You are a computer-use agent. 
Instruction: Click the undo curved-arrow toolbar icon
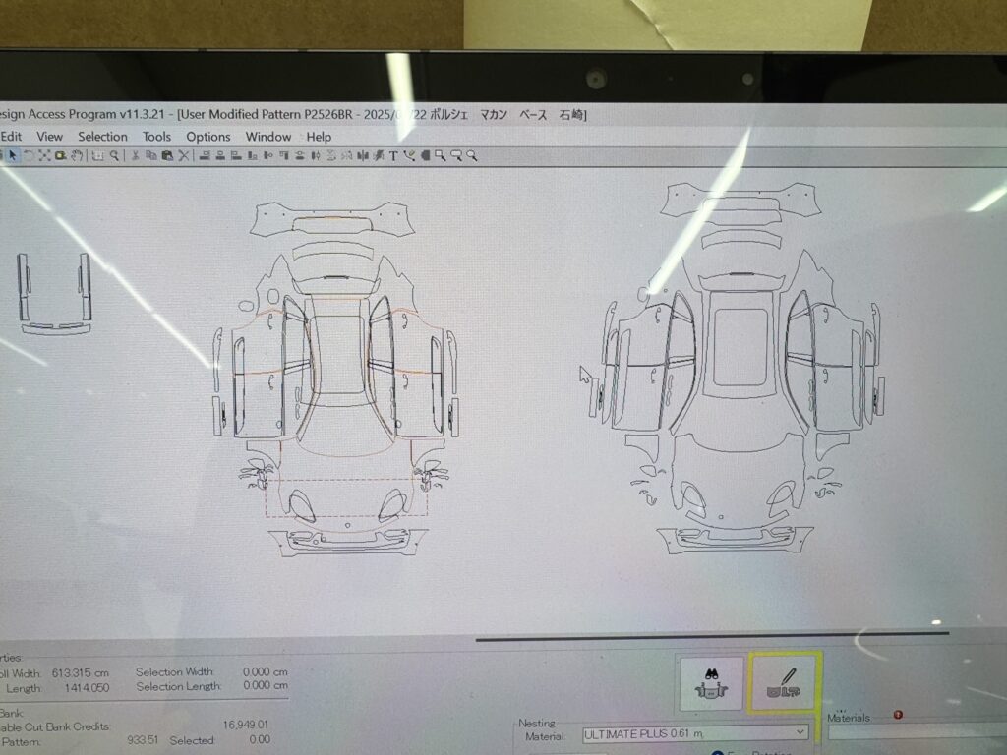click(x=29, y=155)
